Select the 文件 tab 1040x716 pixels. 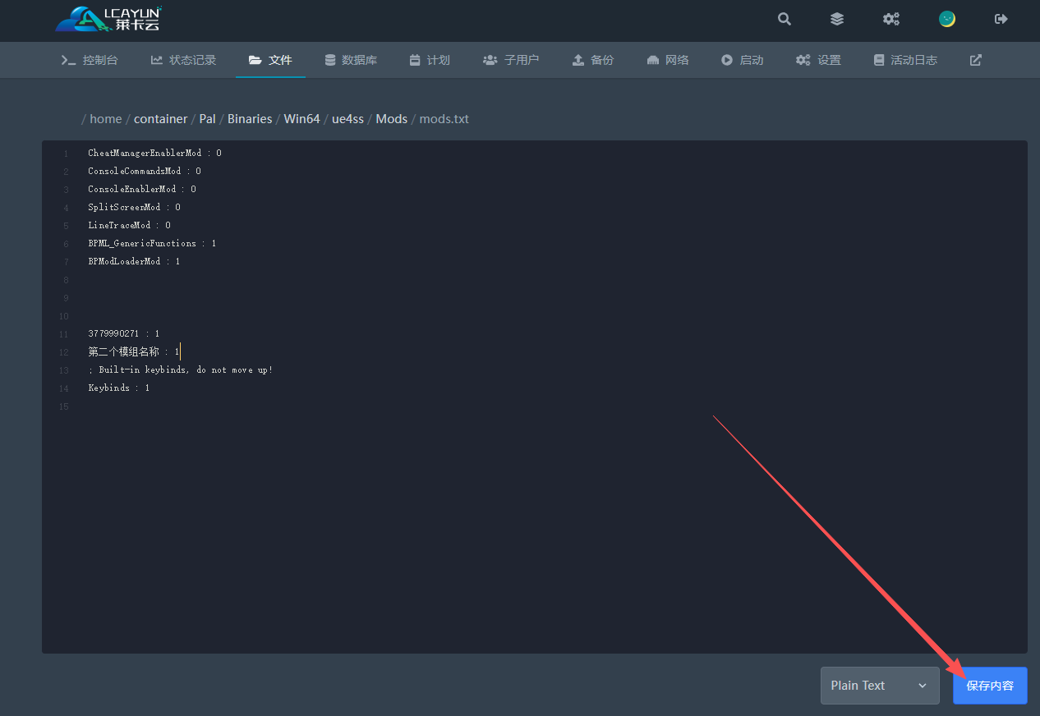[270, 60]
